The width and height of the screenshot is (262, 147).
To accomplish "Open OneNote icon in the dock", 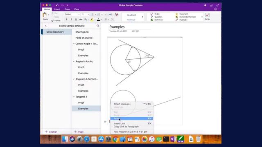I will [x=173, y=139].
